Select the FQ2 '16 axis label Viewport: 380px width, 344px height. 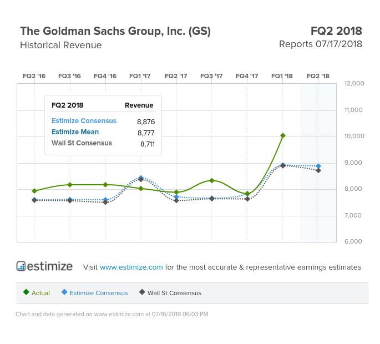tap(34, 76)
